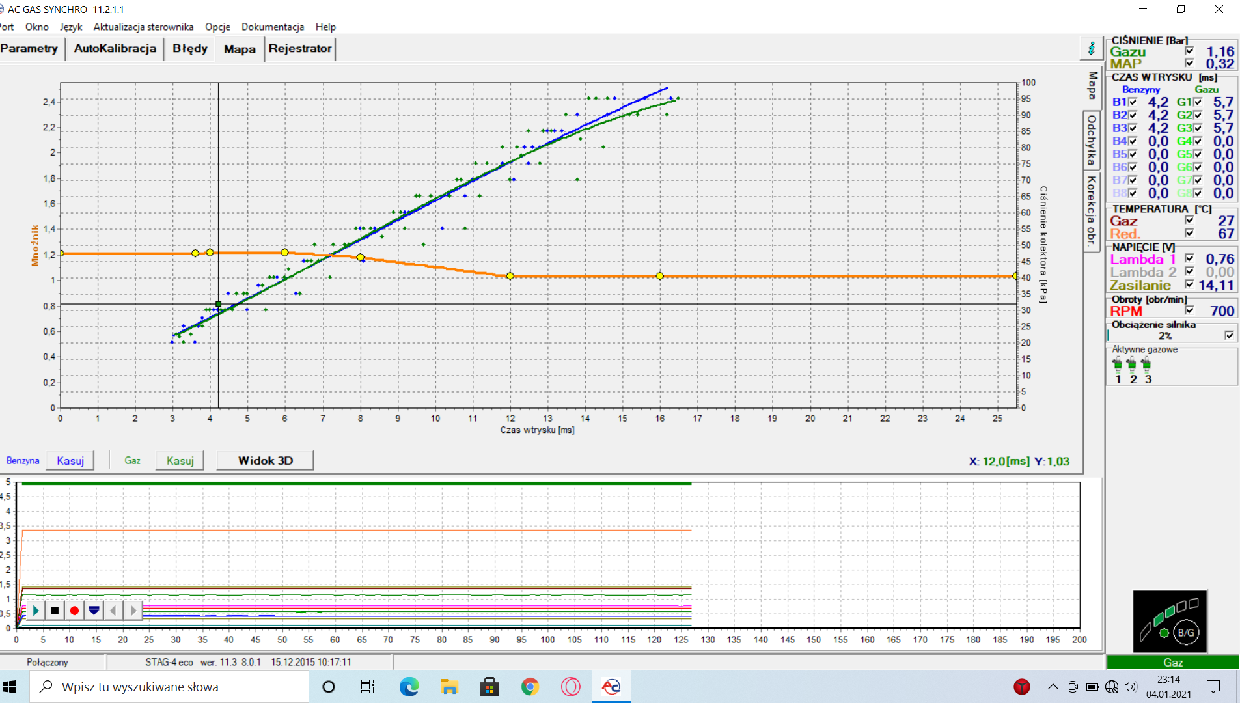
Task: Click active gas injector number 3
Action: (1146, 364)
